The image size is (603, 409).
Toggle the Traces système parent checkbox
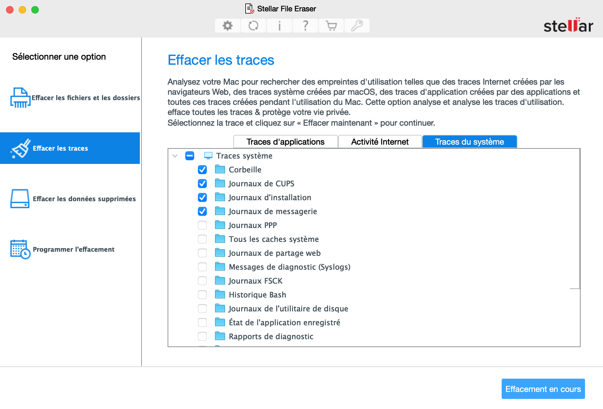pos(190,156)
